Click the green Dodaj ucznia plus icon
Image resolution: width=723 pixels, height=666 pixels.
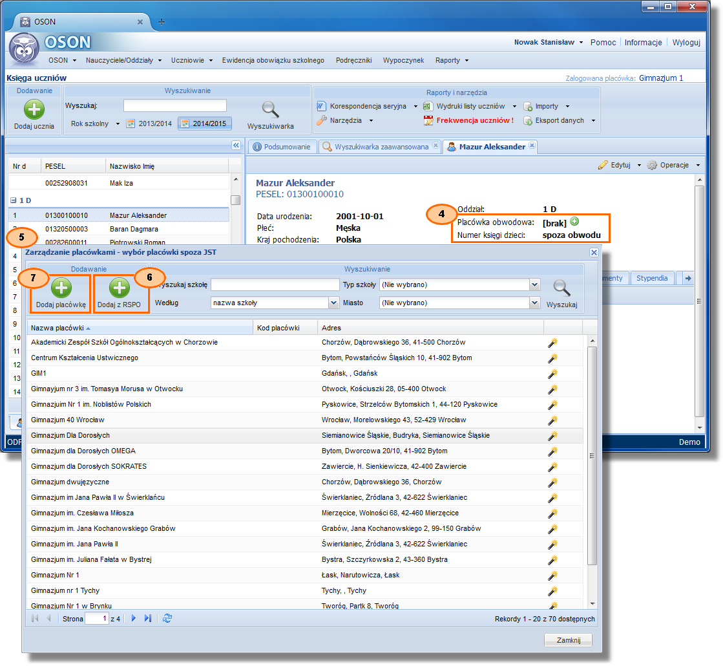tap(34, 109)
